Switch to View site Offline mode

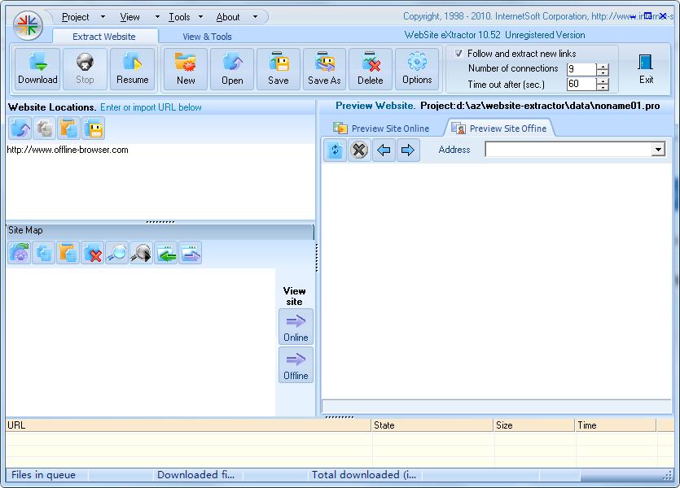pos(295,364)
